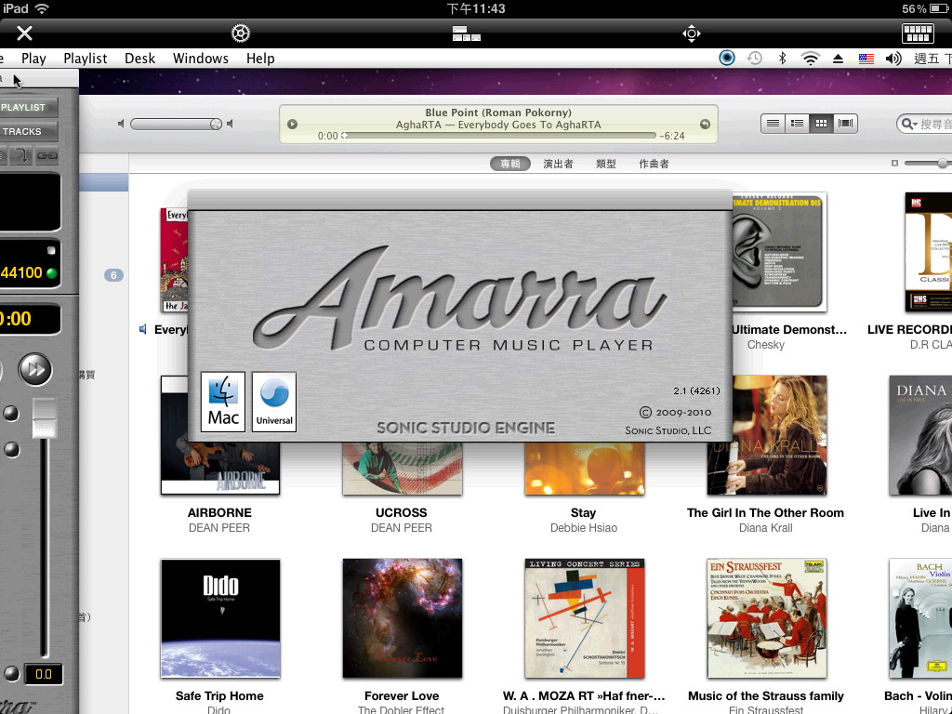Click the chain link icon in the Amarra panel

[x=46, y=156]
